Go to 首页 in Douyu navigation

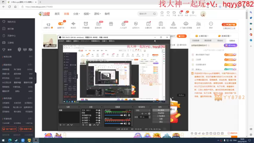coord(57,14)
